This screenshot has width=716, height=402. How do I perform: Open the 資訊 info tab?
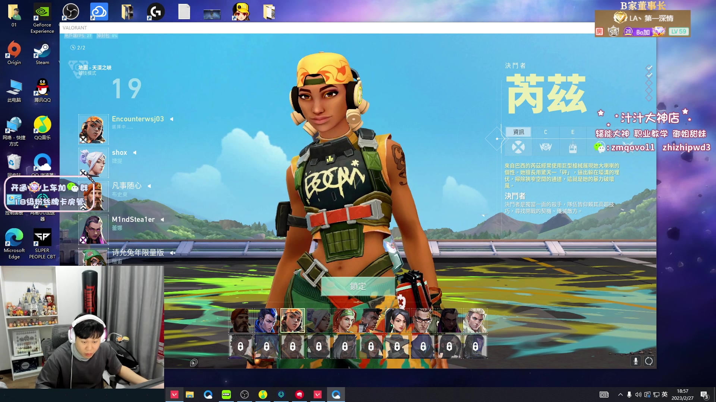click(x=518, y=132)
